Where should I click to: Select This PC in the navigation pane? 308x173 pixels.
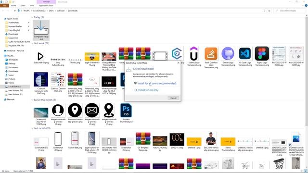10,56
